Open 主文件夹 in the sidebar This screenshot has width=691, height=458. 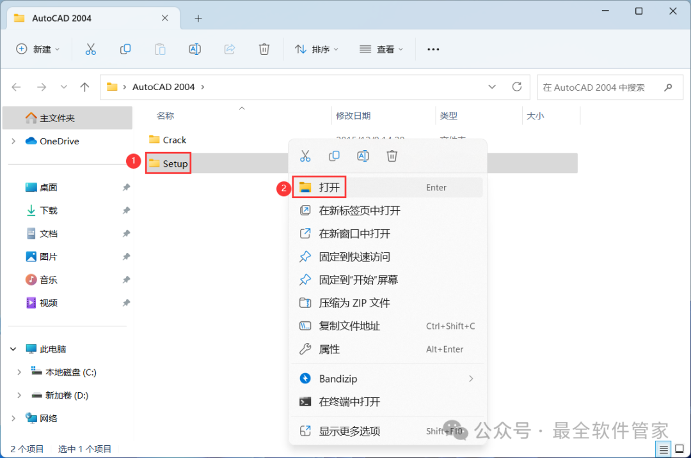pyautogui.click(x=67, y=118)
